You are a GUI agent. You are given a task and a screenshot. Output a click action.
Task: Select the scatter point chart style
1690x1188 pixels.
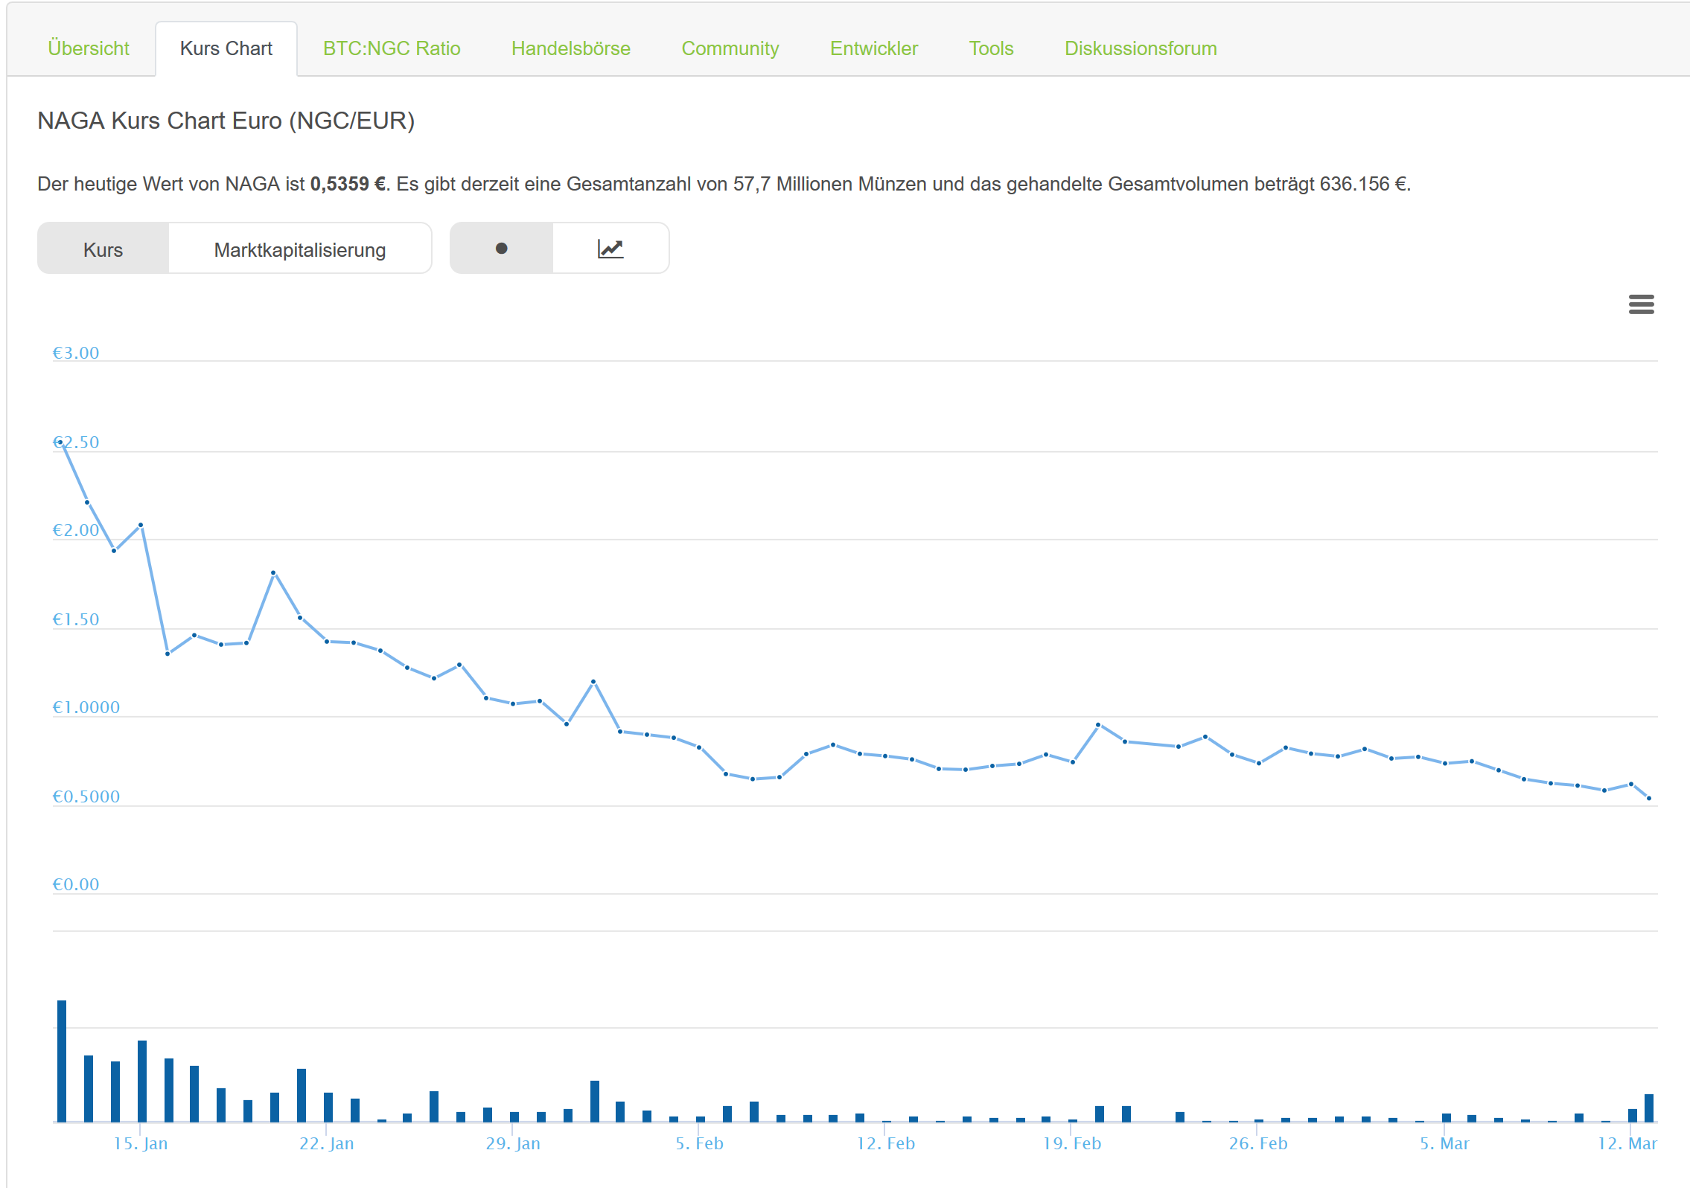(501, 248)
